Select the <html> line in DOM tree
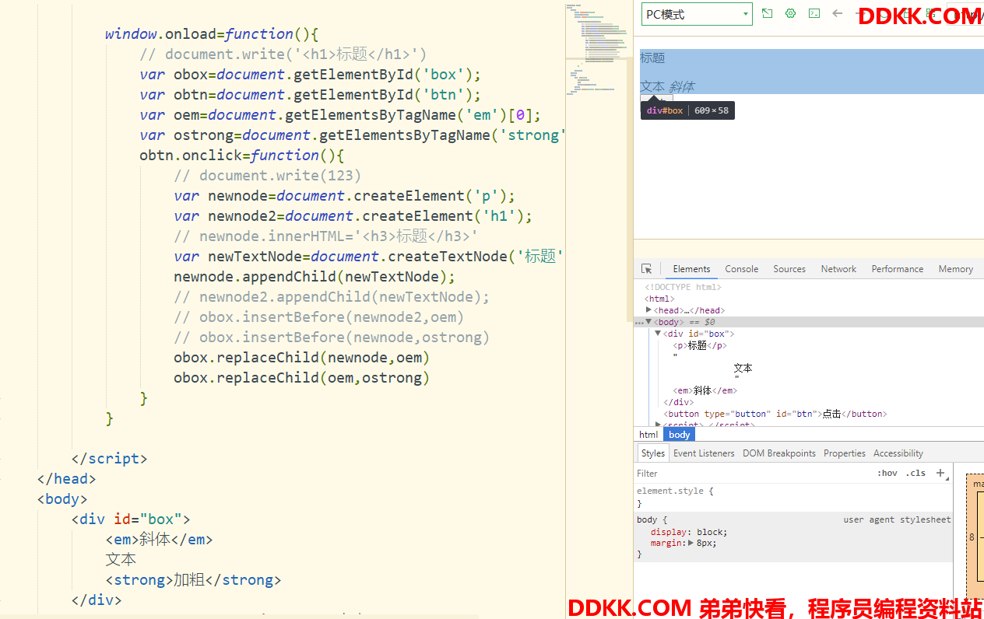984x619 pixels. point(659,299)
